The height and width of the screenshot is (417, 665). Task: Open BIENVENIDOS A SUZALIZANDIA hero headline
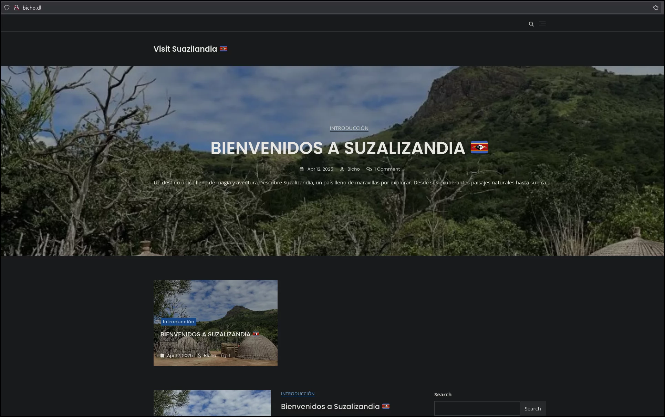pyautogui.click(x=349, y=148)
